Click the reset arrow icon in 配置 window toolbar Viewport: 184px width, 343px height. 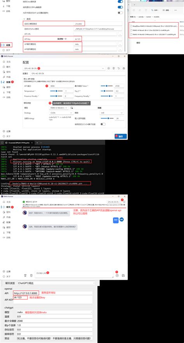119,68
